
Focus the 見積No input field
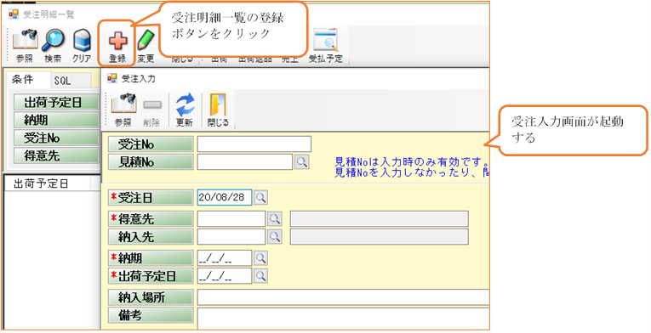click(245, 162)
